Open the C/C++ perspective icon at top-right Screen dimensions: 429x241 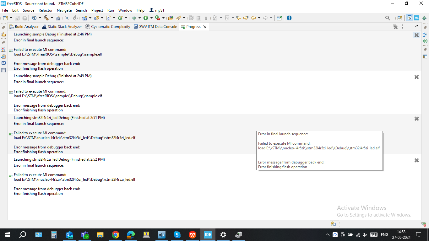click(x=409, y=18)
